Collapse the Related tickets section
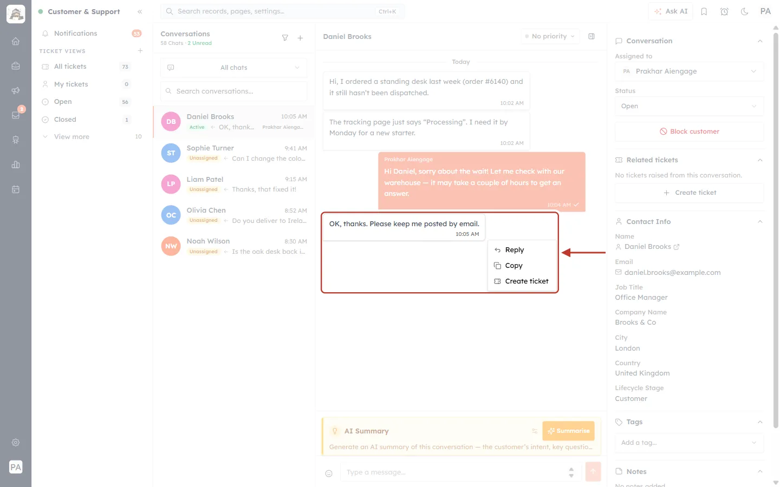Image resolution: width=780 pixels, height=487 pixels. point(760,160)
